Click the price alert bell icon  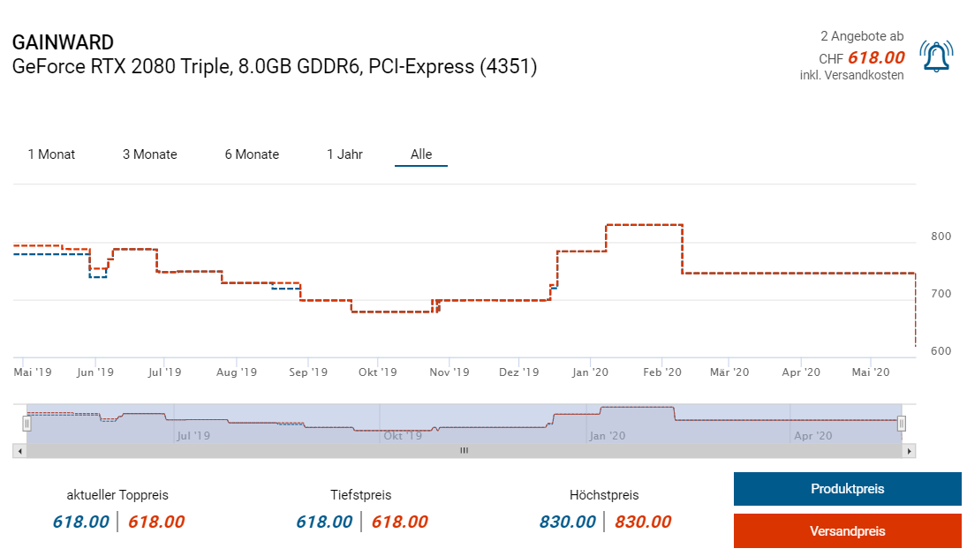click(x=936, y=56)
